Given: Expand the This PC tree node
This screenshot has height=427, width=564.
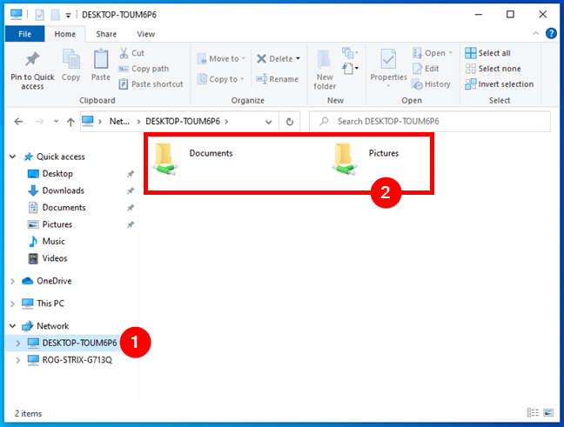Looking at the screenshot, I should click(12, 304).
